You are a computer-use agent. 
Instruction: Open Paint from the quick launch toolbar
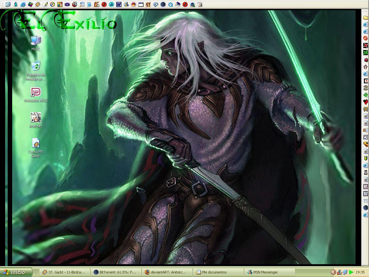(x=60, y=4)
